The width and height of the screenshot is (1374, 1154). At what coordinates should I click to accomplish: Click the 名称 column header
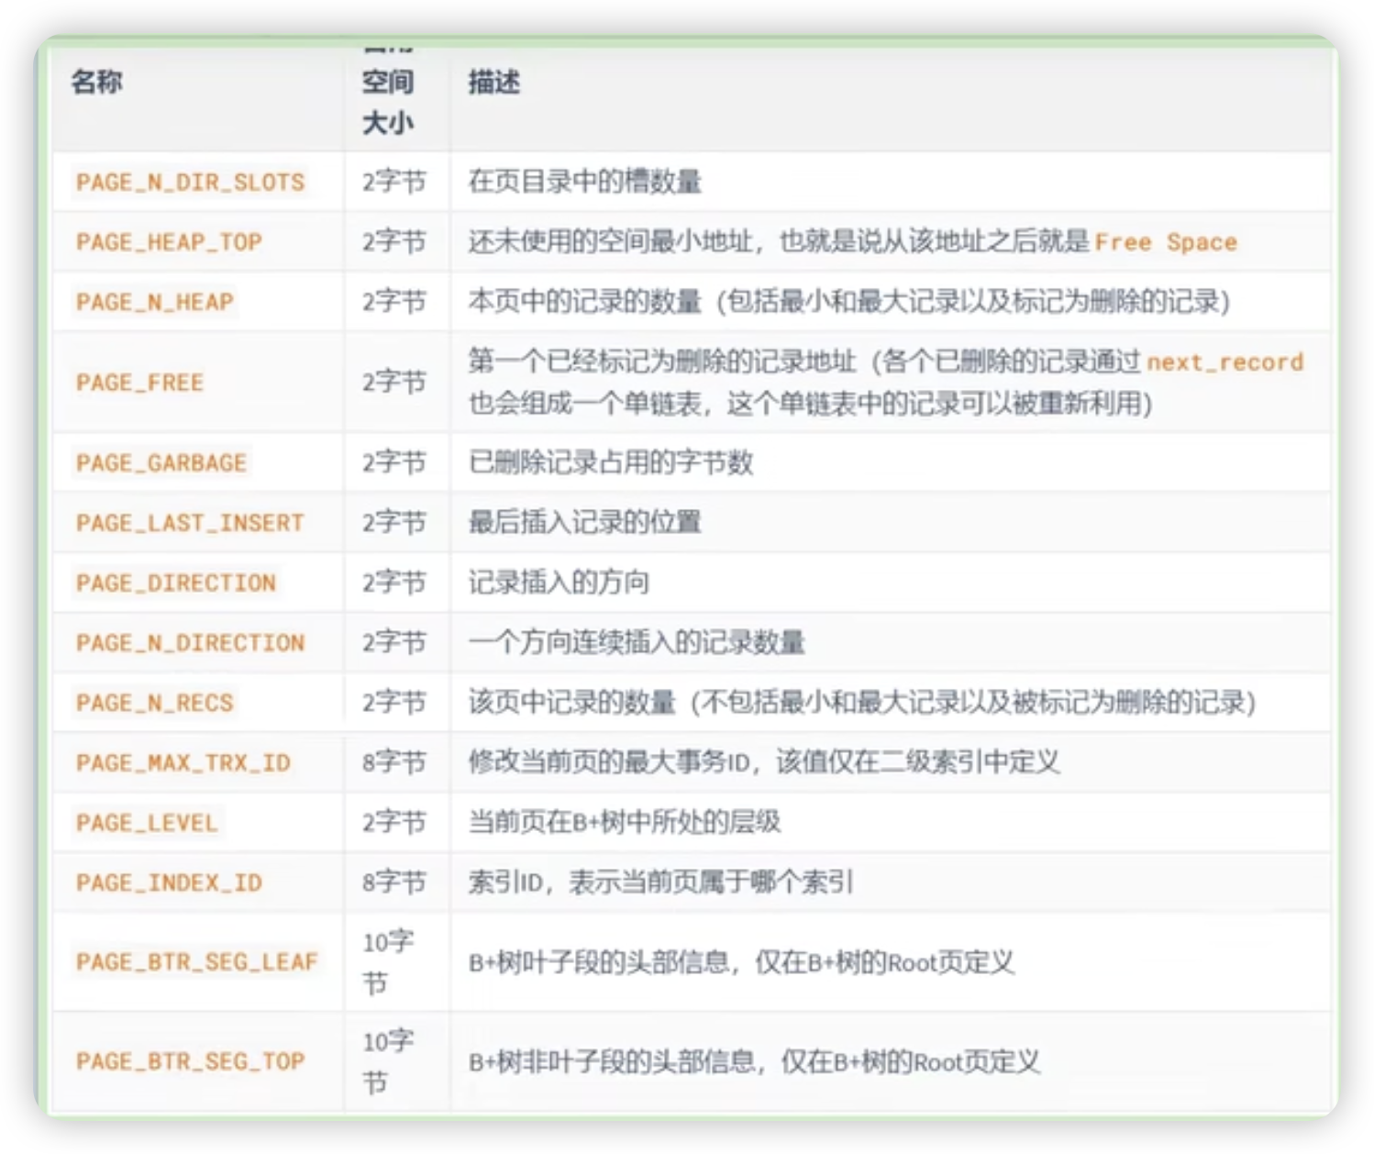pos(97,82)
